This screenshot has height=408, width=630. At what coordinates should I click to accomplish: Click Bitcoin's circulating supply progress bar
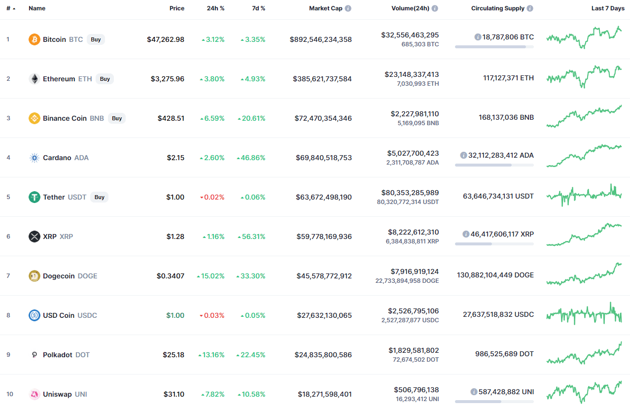click(x=494, y=47)
